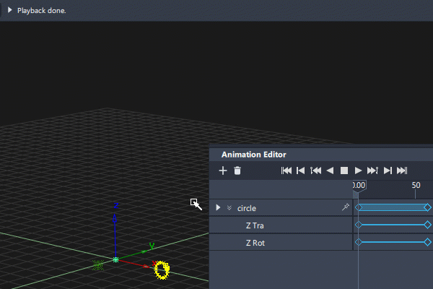Click the red X axis handle
Image resolution: width=433 pixels, height=289 pixels.
[146, 267]
